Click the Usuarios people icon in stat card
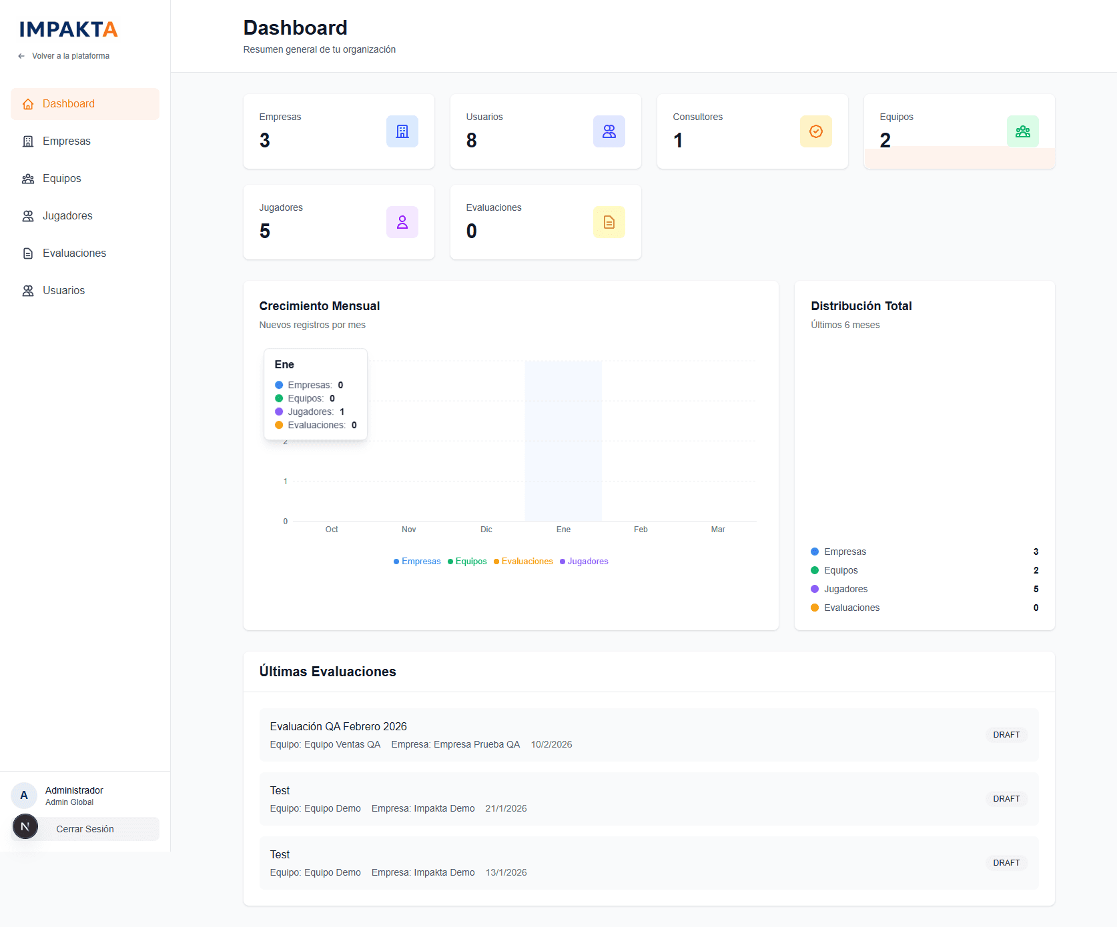The image size is (1117, 927). tap(609, 131)
